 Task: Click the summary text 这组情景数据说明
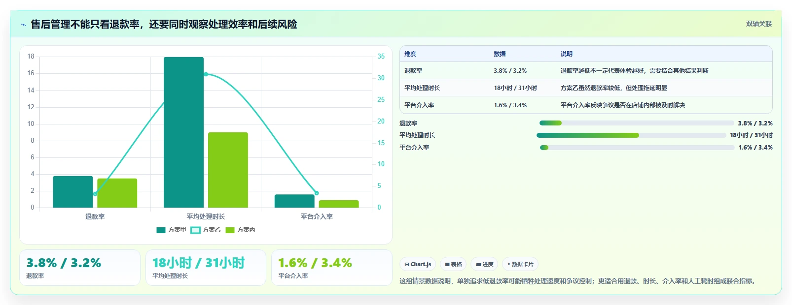(577, 281)
